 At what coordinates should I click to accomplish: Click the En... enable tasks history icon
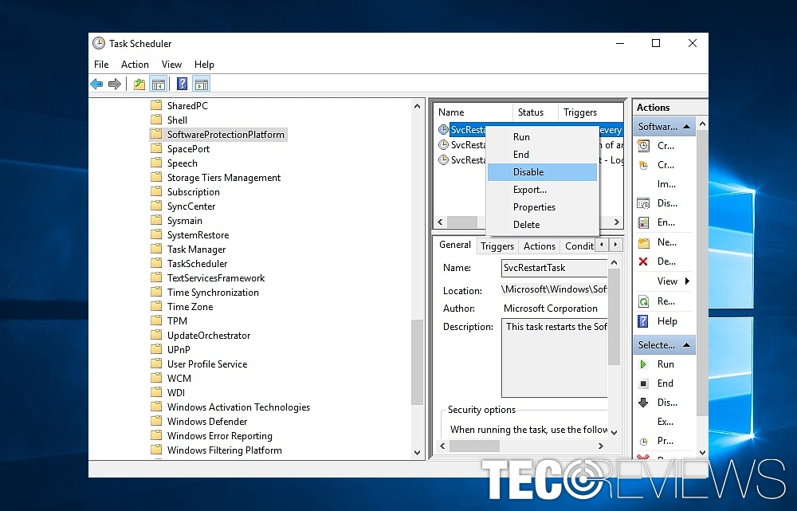[643, 222]
